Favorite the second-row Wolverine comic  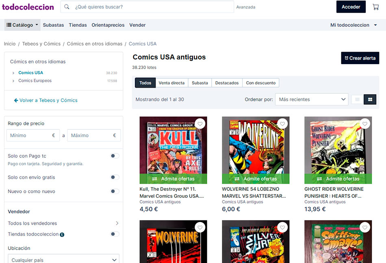(x=200, y=228)
